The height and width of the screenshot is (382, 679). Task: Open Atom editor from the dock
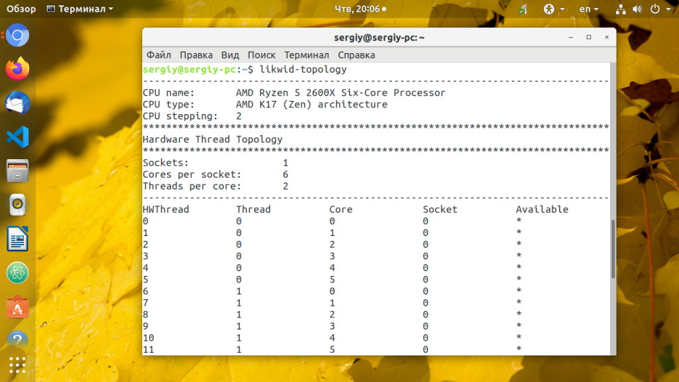(18, 273)
